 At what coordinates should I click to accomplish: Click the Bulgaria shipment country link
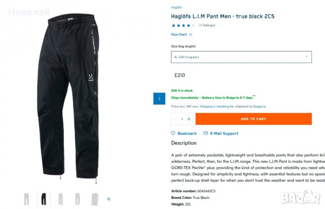tap(259, 106)
